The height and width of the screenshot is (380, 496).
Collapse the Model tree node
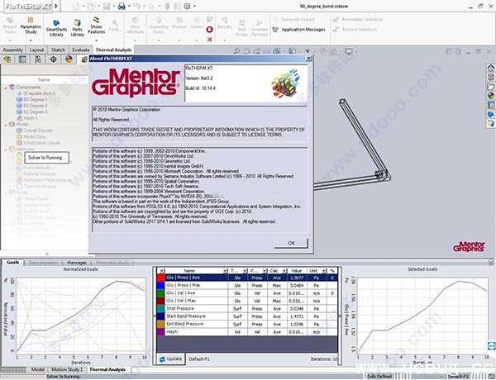(x=6, y=123)
